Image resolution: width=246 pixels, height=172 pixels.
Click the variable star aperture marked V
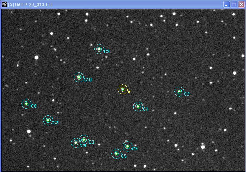pos(123,89)
